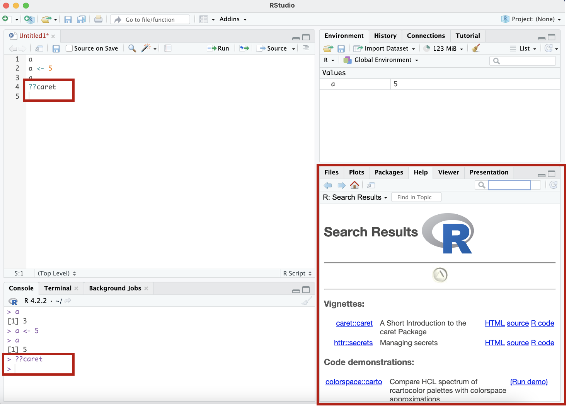Viewport: 569px width, 407px height.
Task: Click the Source button
Action: click(273, 48)
